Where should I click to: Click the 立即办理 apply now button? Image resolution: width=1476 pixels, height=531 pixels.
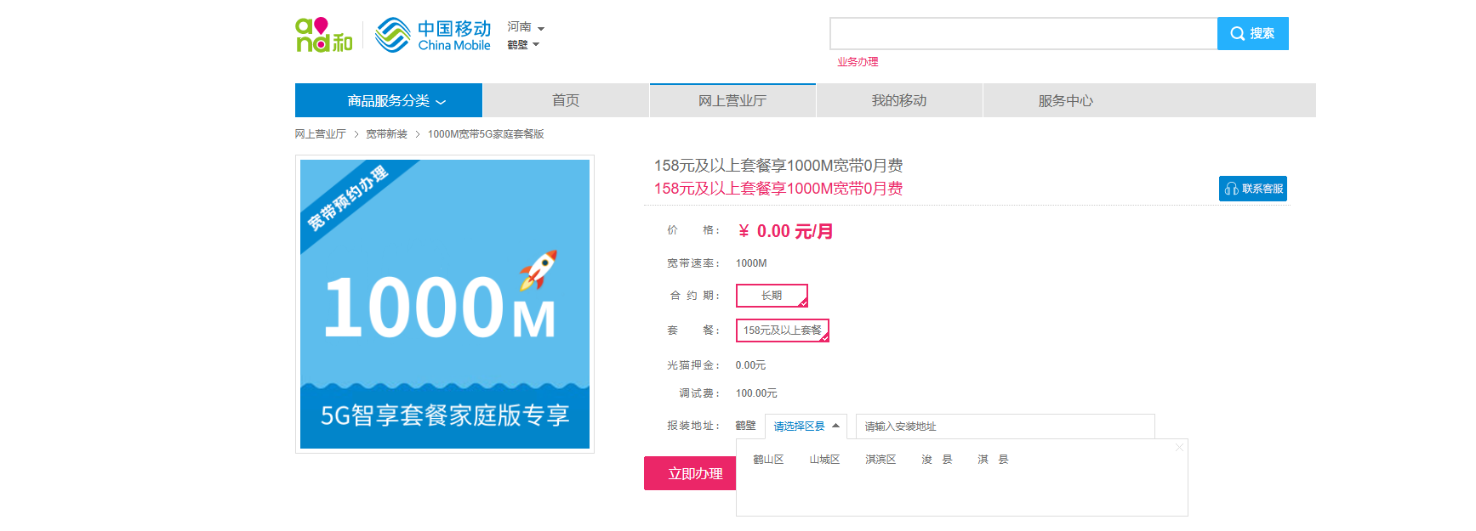click(690, 473)
